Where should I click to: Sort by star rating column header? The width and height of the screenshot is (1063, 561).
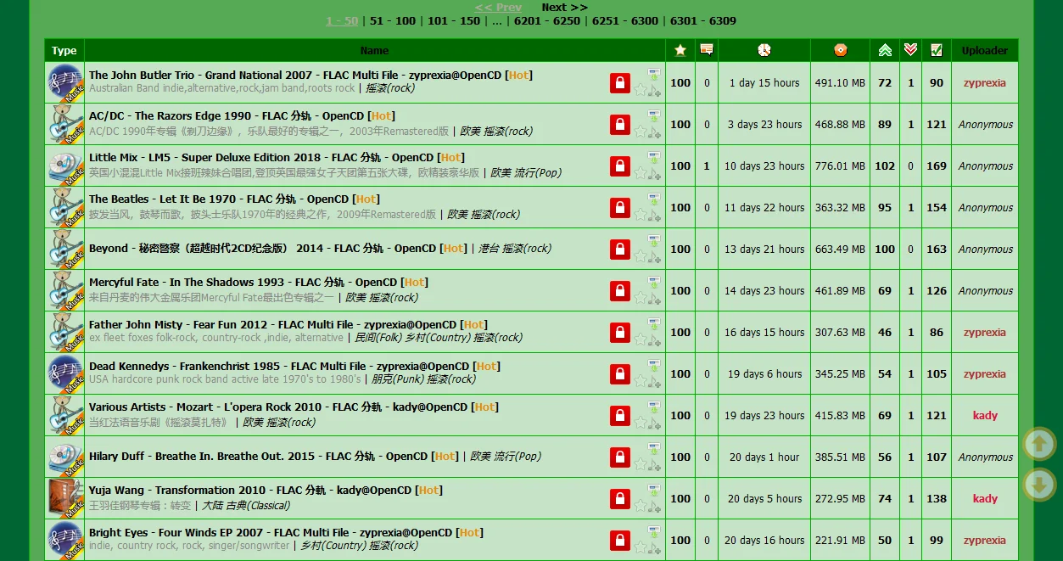tap(680, 50)
